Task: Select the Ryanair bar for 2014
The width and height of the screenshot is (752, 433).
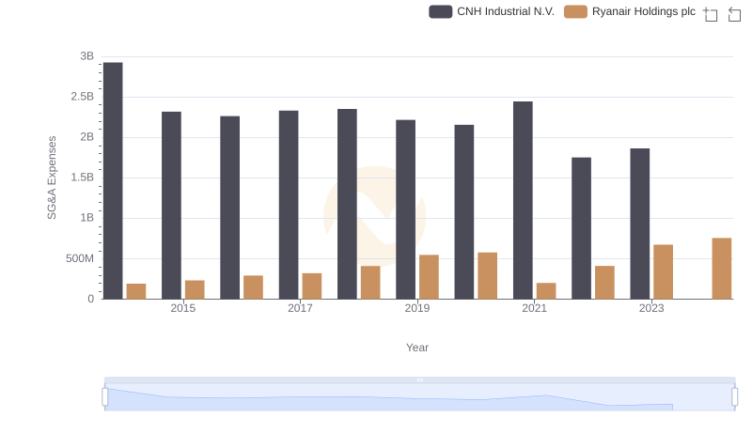Action: pyautogui.click(x=136, y=291)
